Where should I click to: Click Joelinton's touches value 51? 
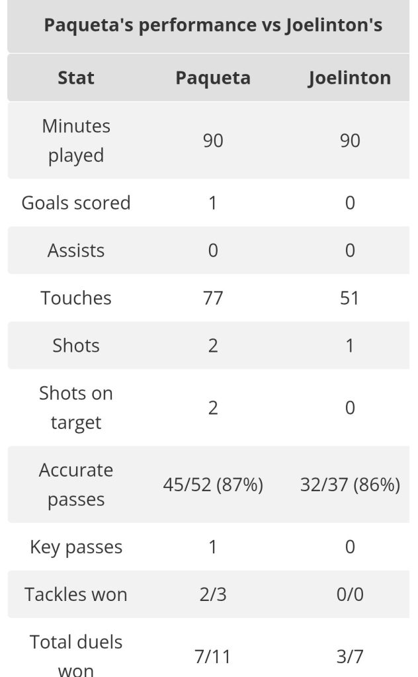[x=349, y=298]
